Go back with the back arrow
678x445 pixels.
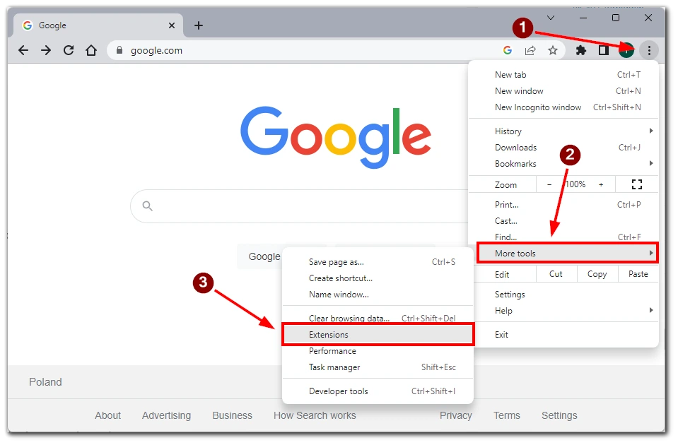coord(23,51)
